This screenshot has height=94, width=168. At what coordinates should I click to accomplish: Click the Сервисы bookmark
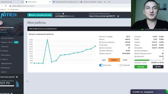pyautogui.click(x=3, y=10)
